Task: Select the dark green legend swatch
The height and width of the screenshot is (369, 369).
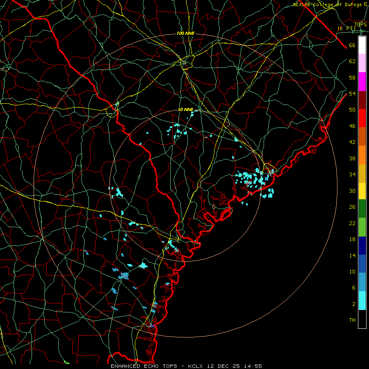Action: [362, 209]
